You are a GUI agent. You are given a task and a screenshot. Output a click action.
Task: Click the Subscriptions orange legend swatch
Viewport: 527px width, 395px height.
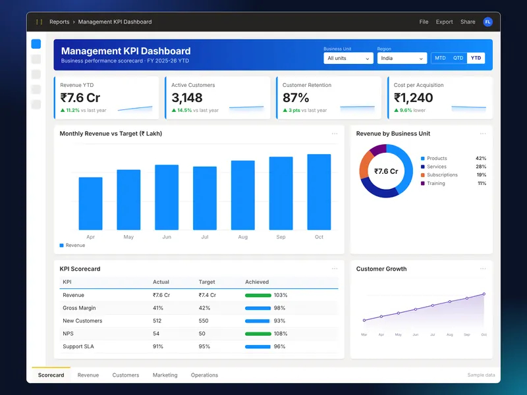pos(422,175)
